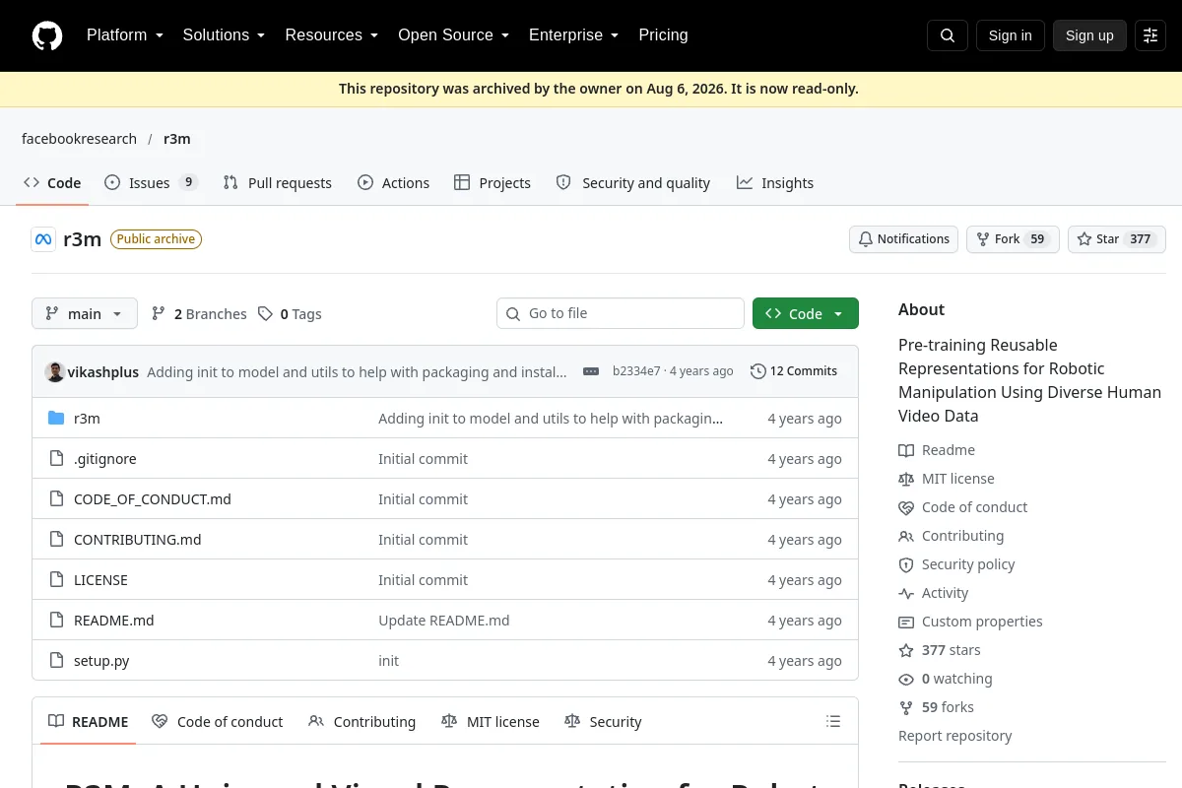Click Custom properties icon in About

[906, 622]
